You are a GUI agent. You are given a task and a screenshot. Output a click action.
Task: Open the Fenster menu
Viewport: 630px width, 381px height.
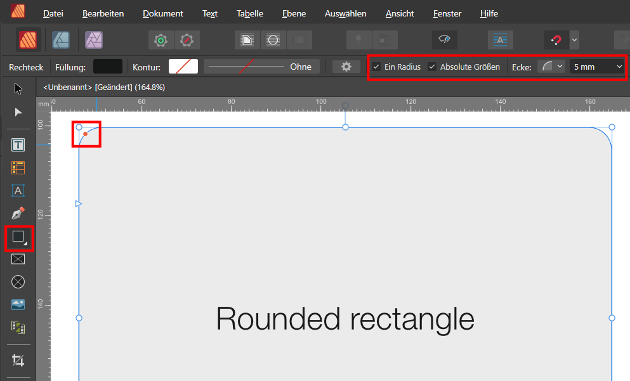point(447,13)
